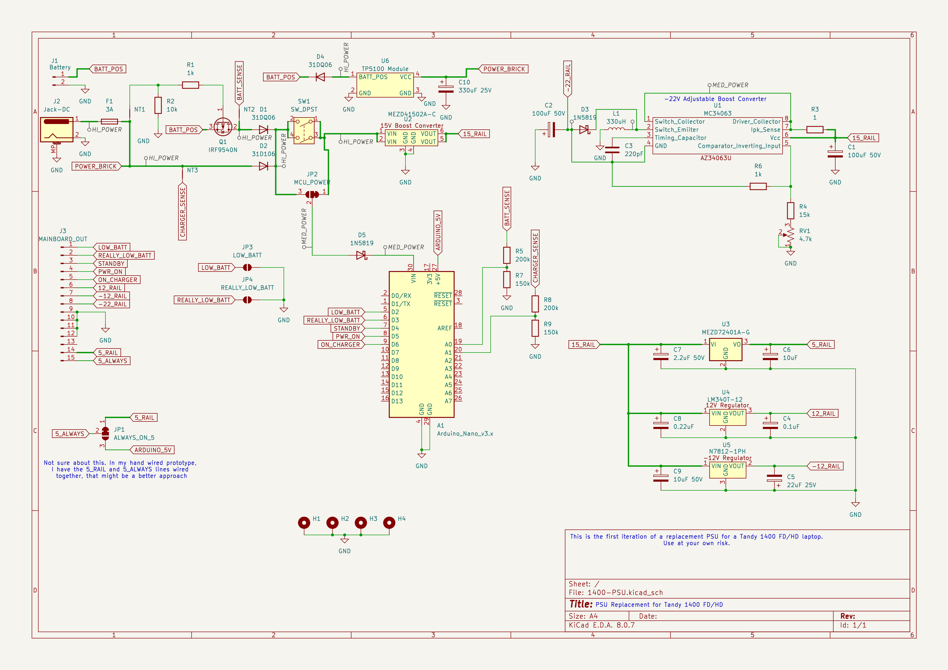Select the U6 TP5100 Module block
Viewport: 948px width, 670px height.
point(385,85)
